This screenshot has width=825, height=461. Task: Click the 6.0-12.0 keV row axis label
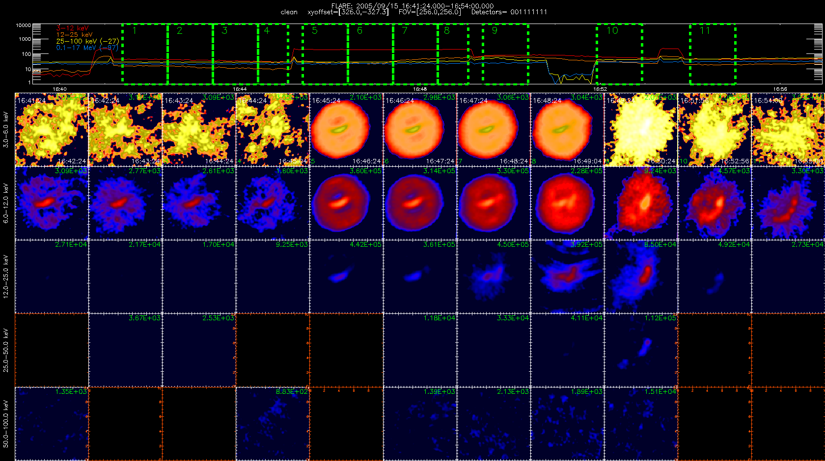6,203
